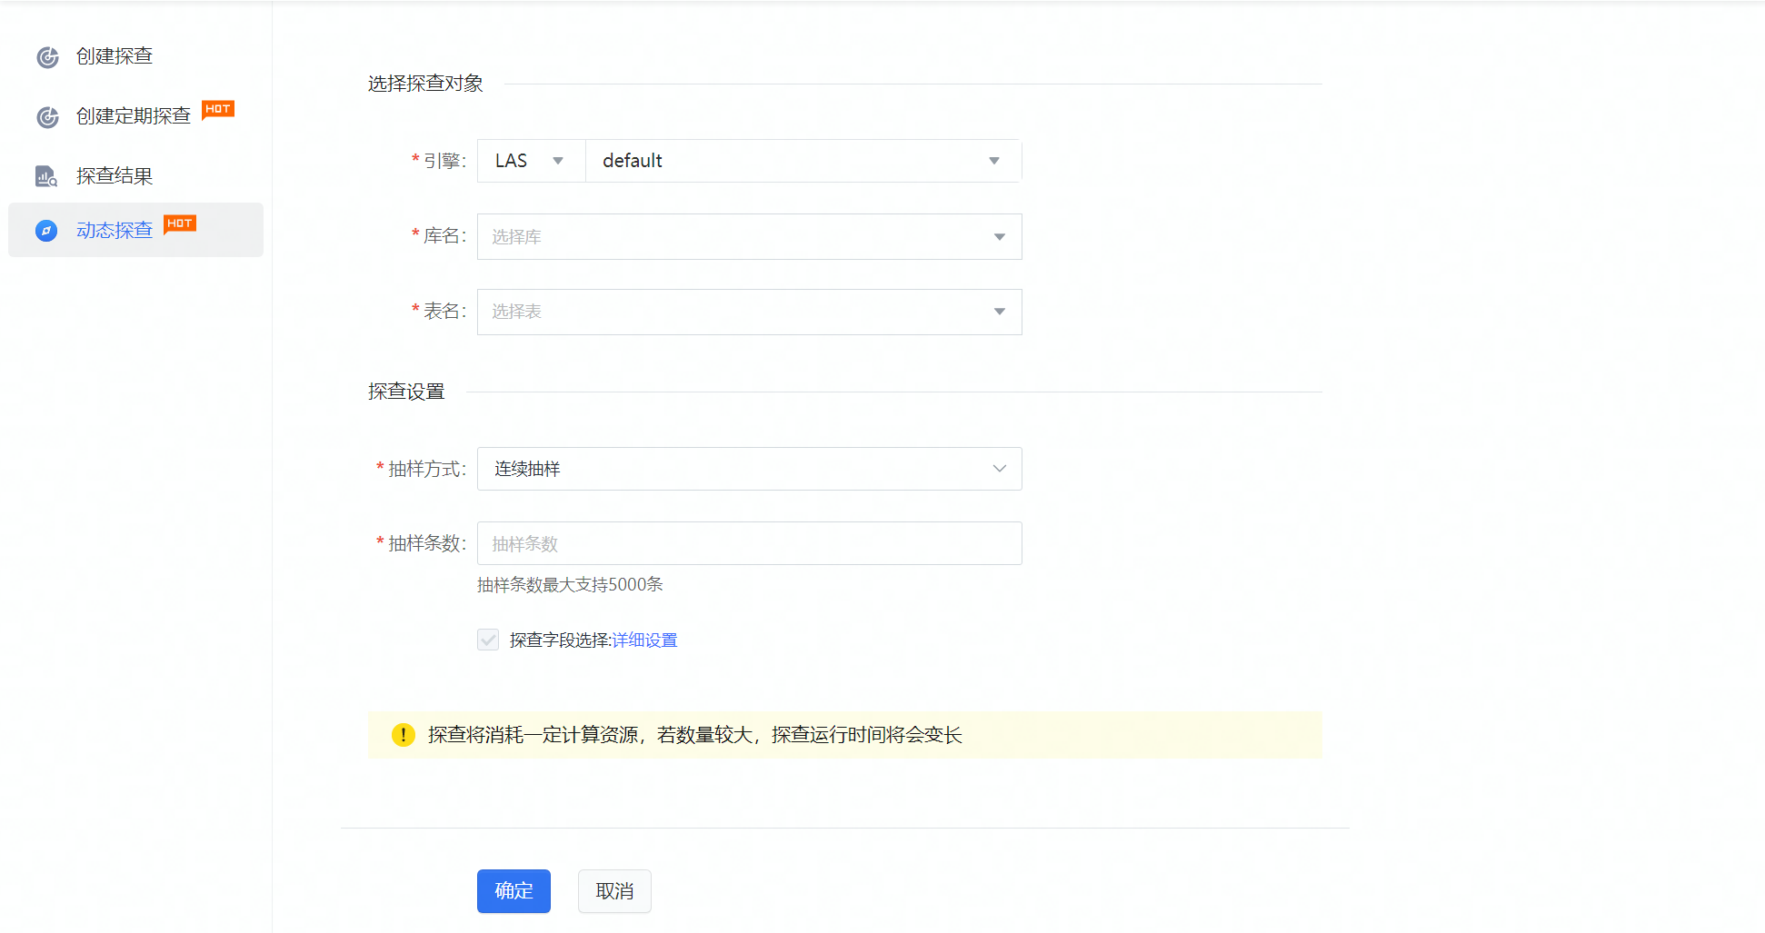Viewport: 1765px width, 933px height.
Task: Expand the 连续抽样 sampling method dropdown
Action: pyautogui.click(x=749, y=470)
